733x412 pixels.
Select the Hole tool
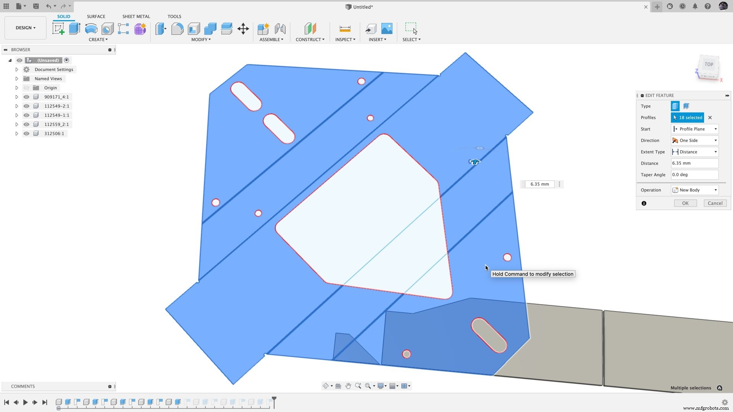[x=107, y=29]
